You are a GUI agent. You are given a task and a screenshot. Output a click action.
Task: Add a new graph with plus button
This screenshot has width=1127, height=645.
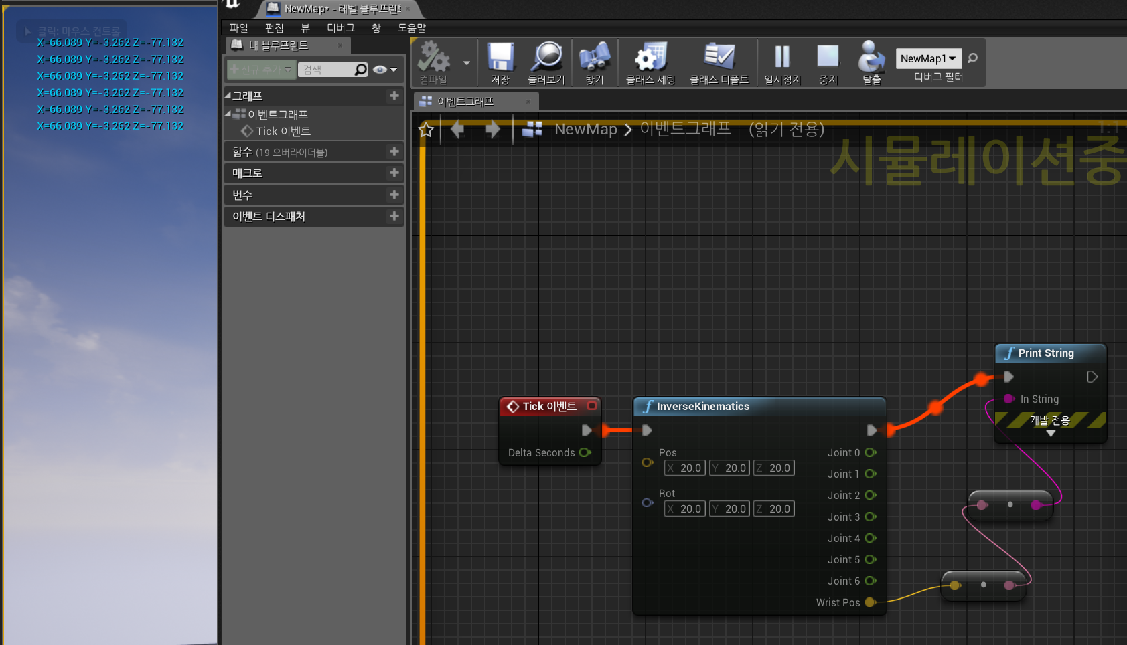click(394, 96)
